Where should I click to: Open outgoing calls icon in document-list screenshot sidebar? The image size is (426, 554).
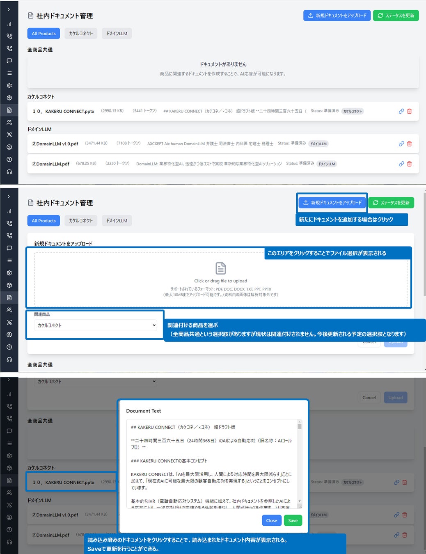[9, 48]
